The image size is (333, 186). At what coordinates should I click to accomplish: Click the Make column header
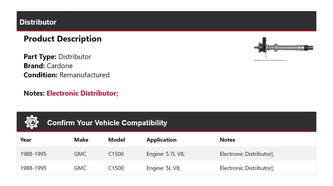[81, 140]
